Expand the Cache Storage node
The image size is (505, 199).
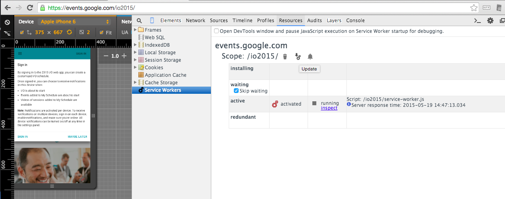[x=135, y=82]
